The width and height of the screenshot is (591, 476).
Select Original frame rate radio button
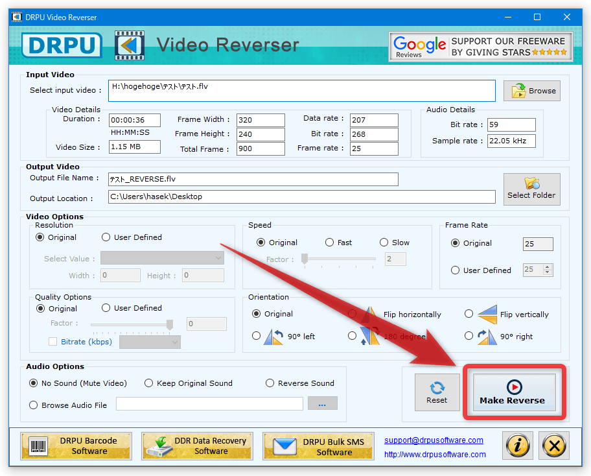(x=456, y=243)
